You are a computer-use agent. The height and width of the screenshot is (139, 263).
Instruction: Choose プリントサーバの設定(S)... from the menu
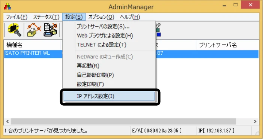tap(109, 27)
